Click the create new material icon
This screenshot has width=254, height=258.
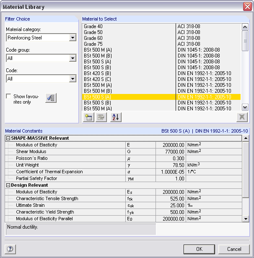click(x=88, y=117)
